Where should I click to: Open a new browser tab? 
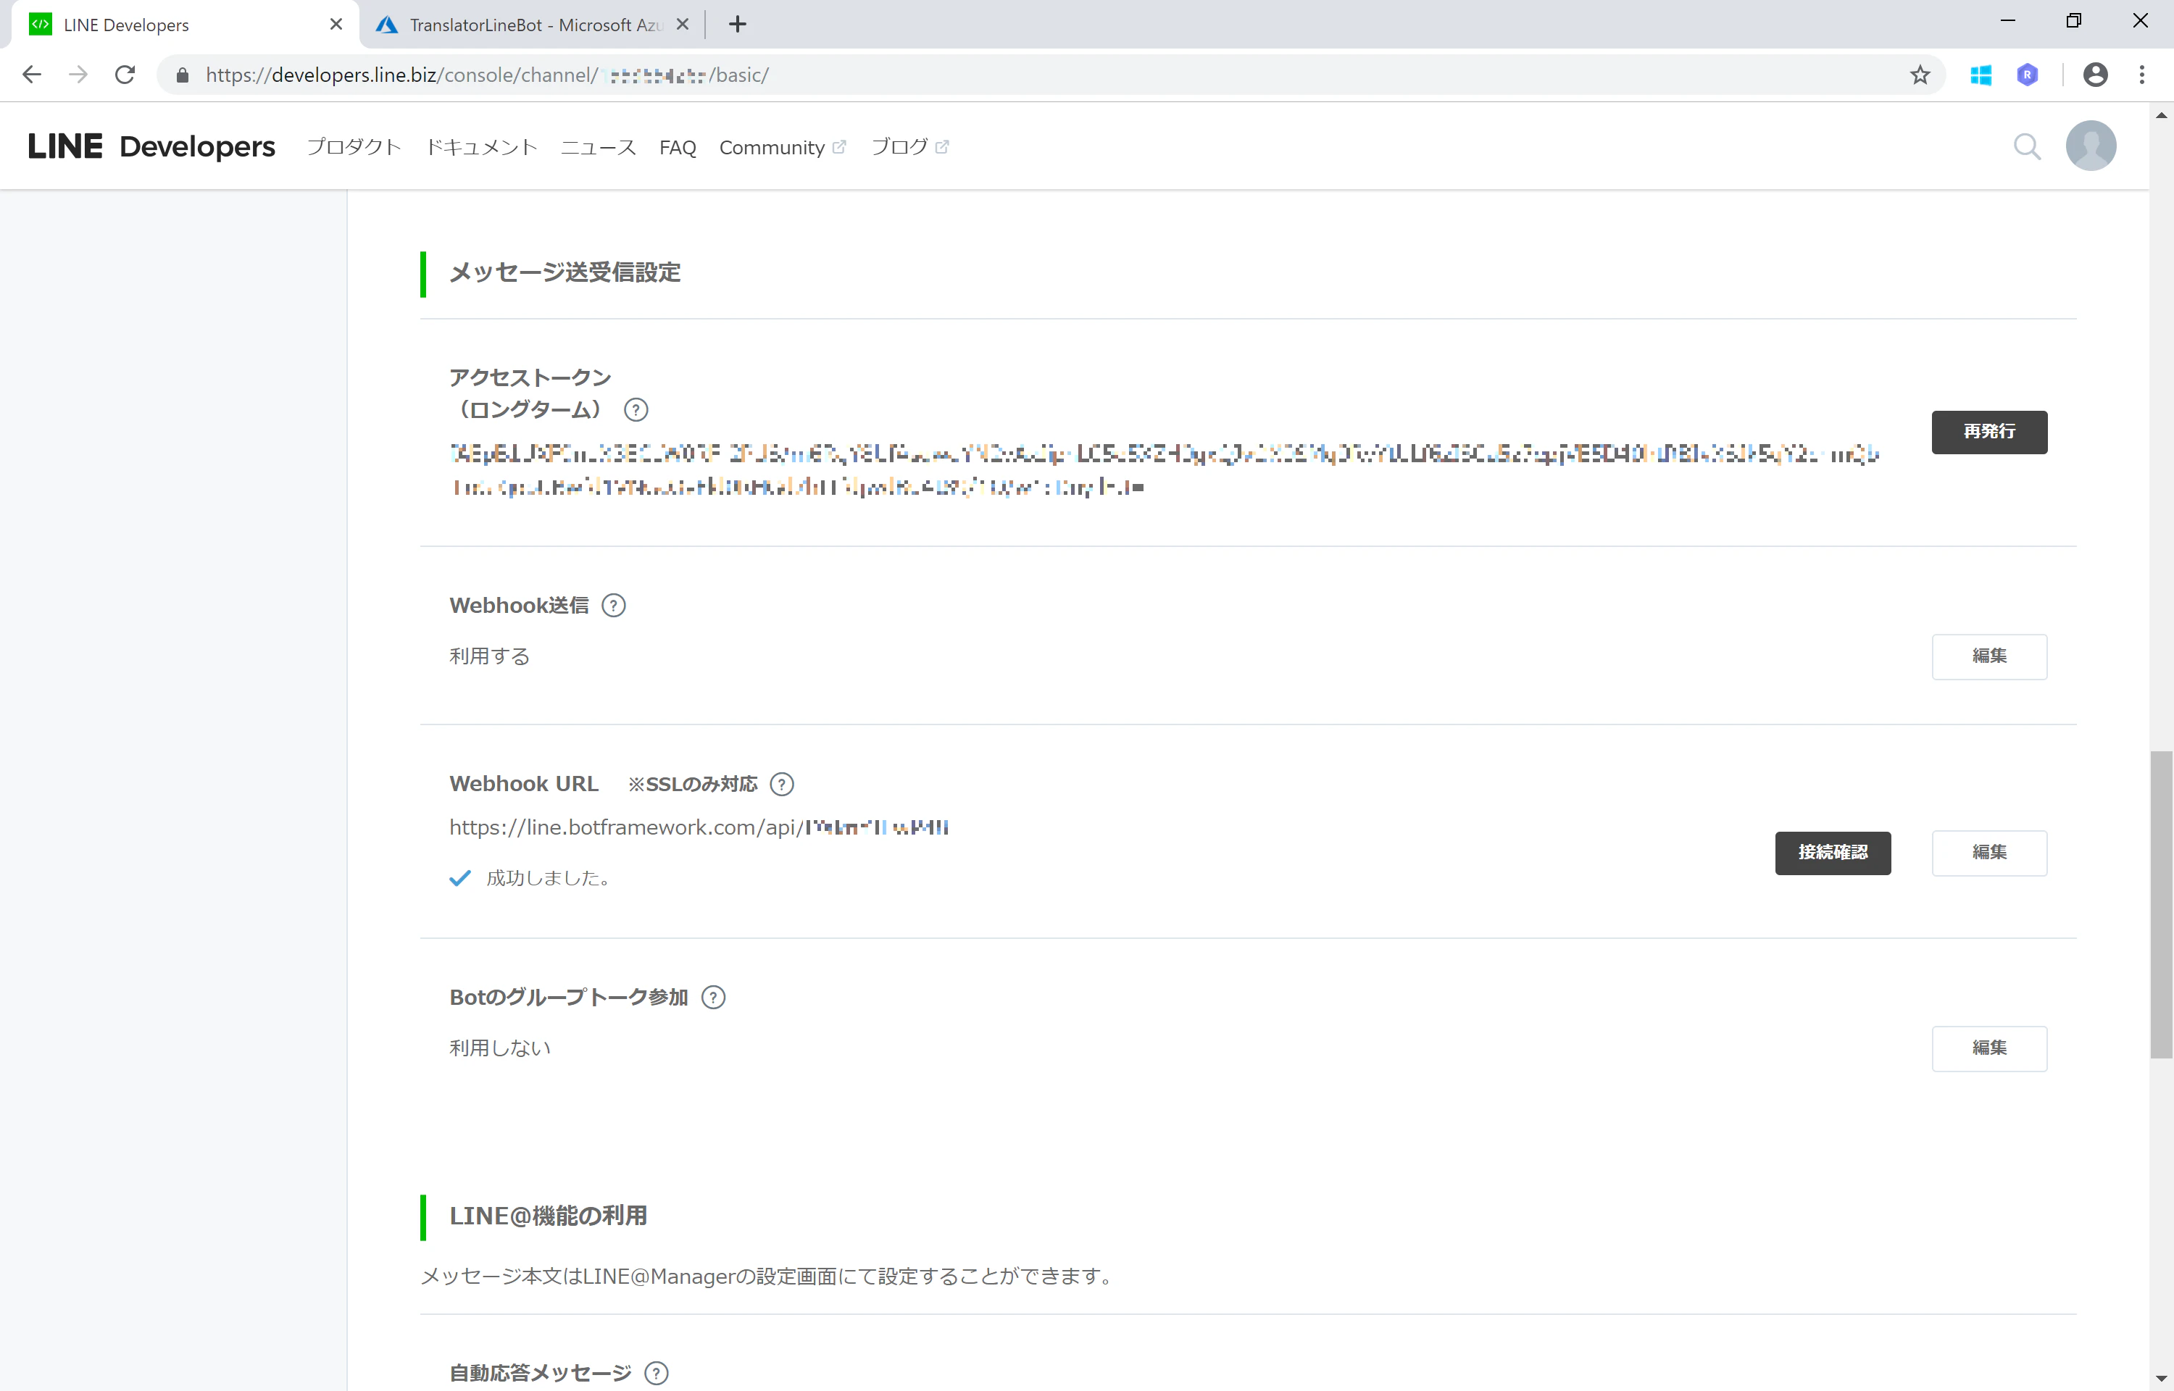(738, 25)
